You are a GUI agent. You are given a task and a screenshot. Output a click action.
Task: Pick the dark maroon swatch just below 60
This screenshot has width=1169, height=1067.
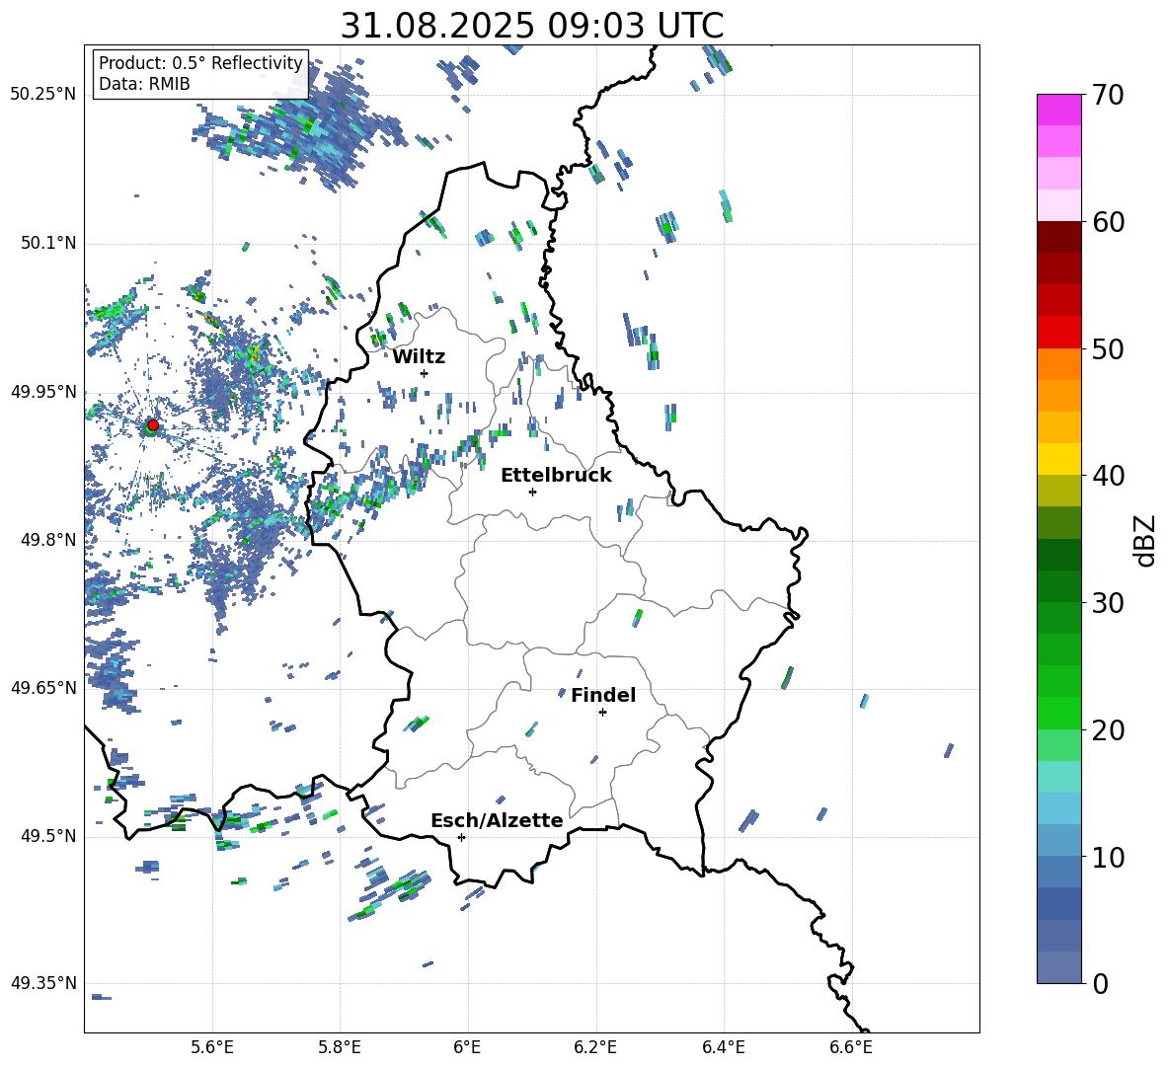[x=1059, y=237]
